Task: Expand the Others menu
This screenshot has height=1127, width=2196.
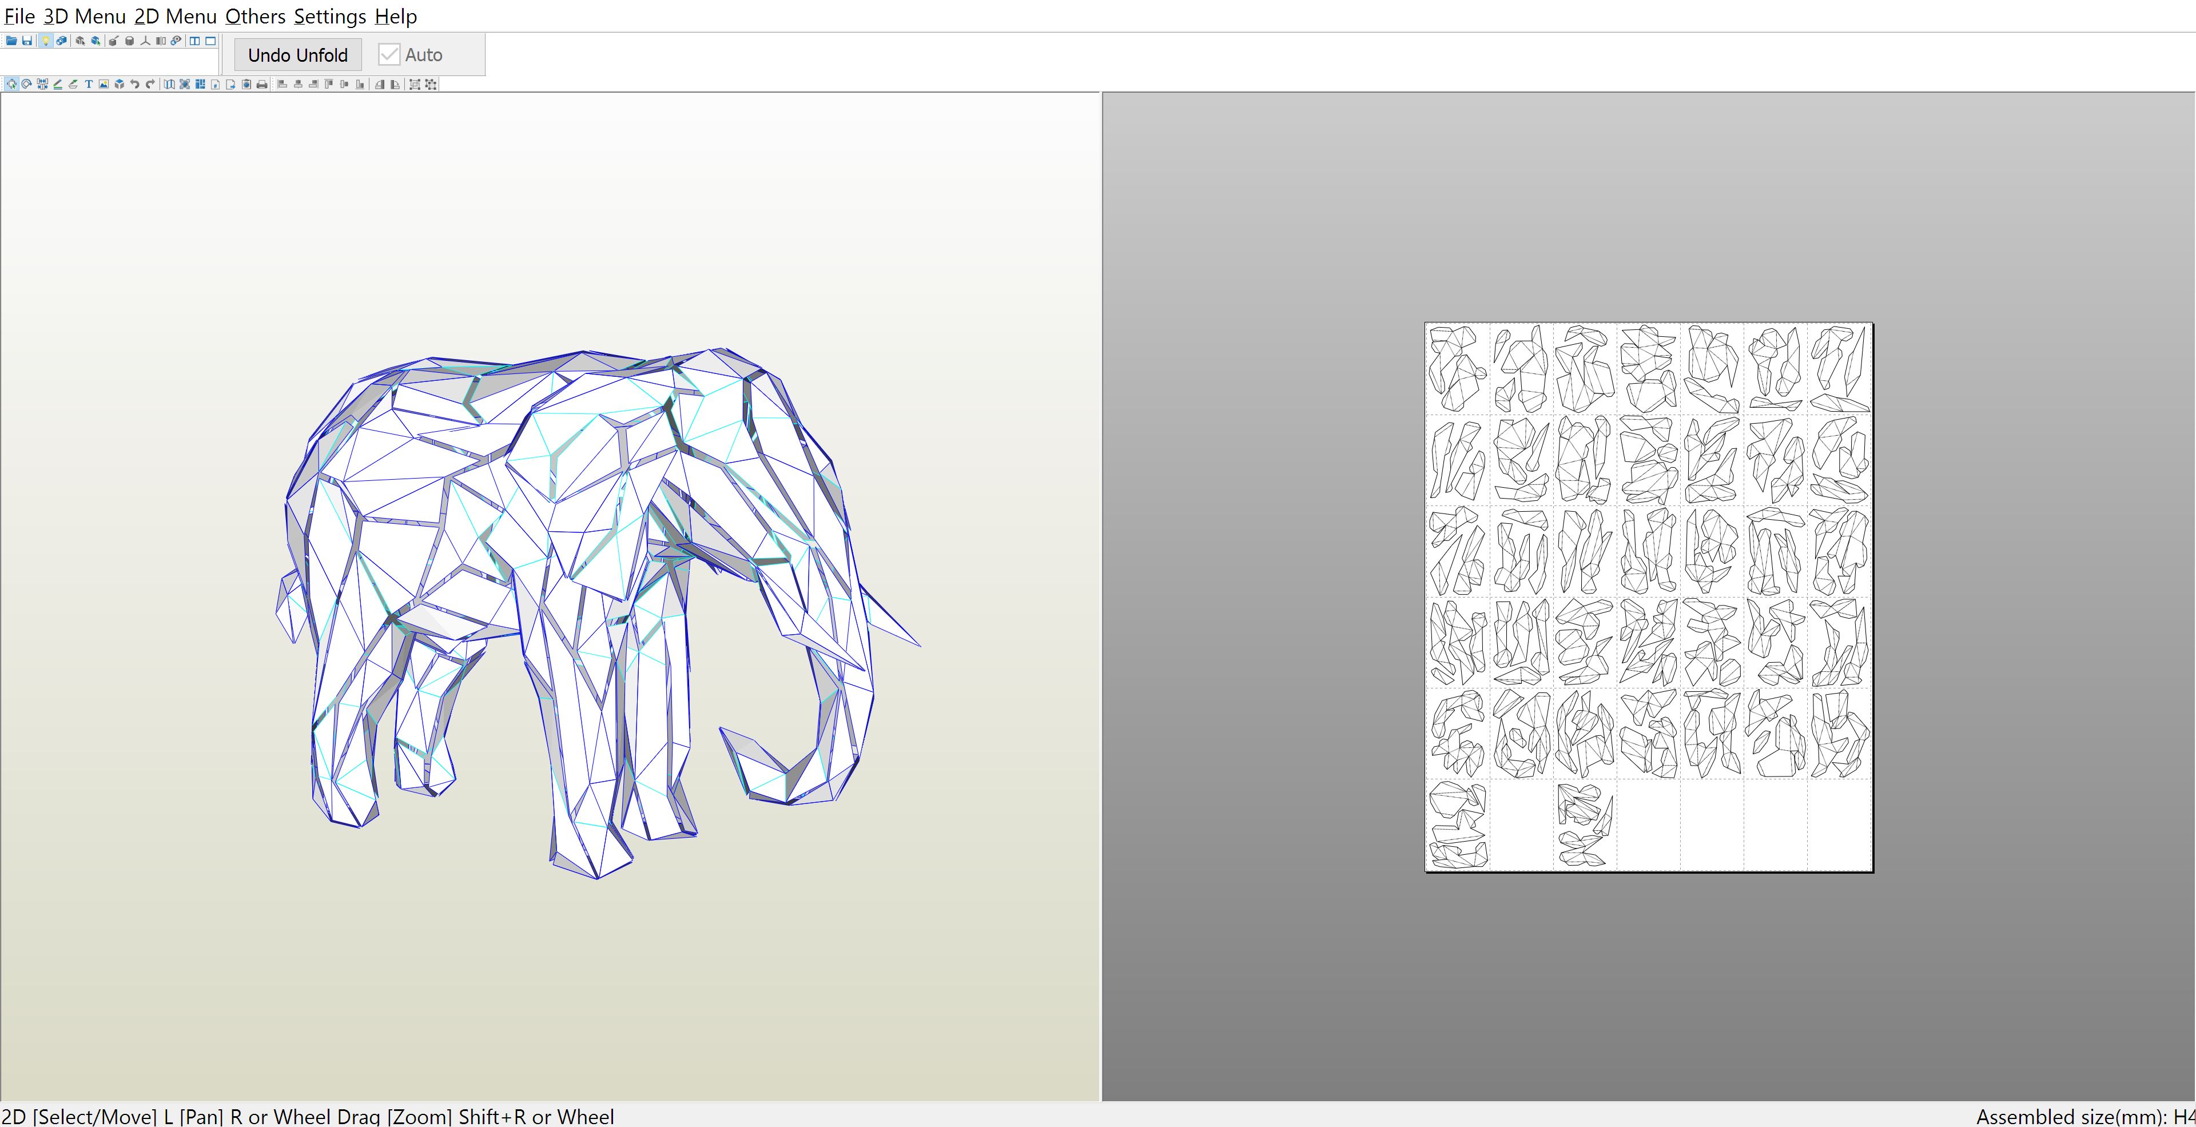Action: [x=255, y=16]
